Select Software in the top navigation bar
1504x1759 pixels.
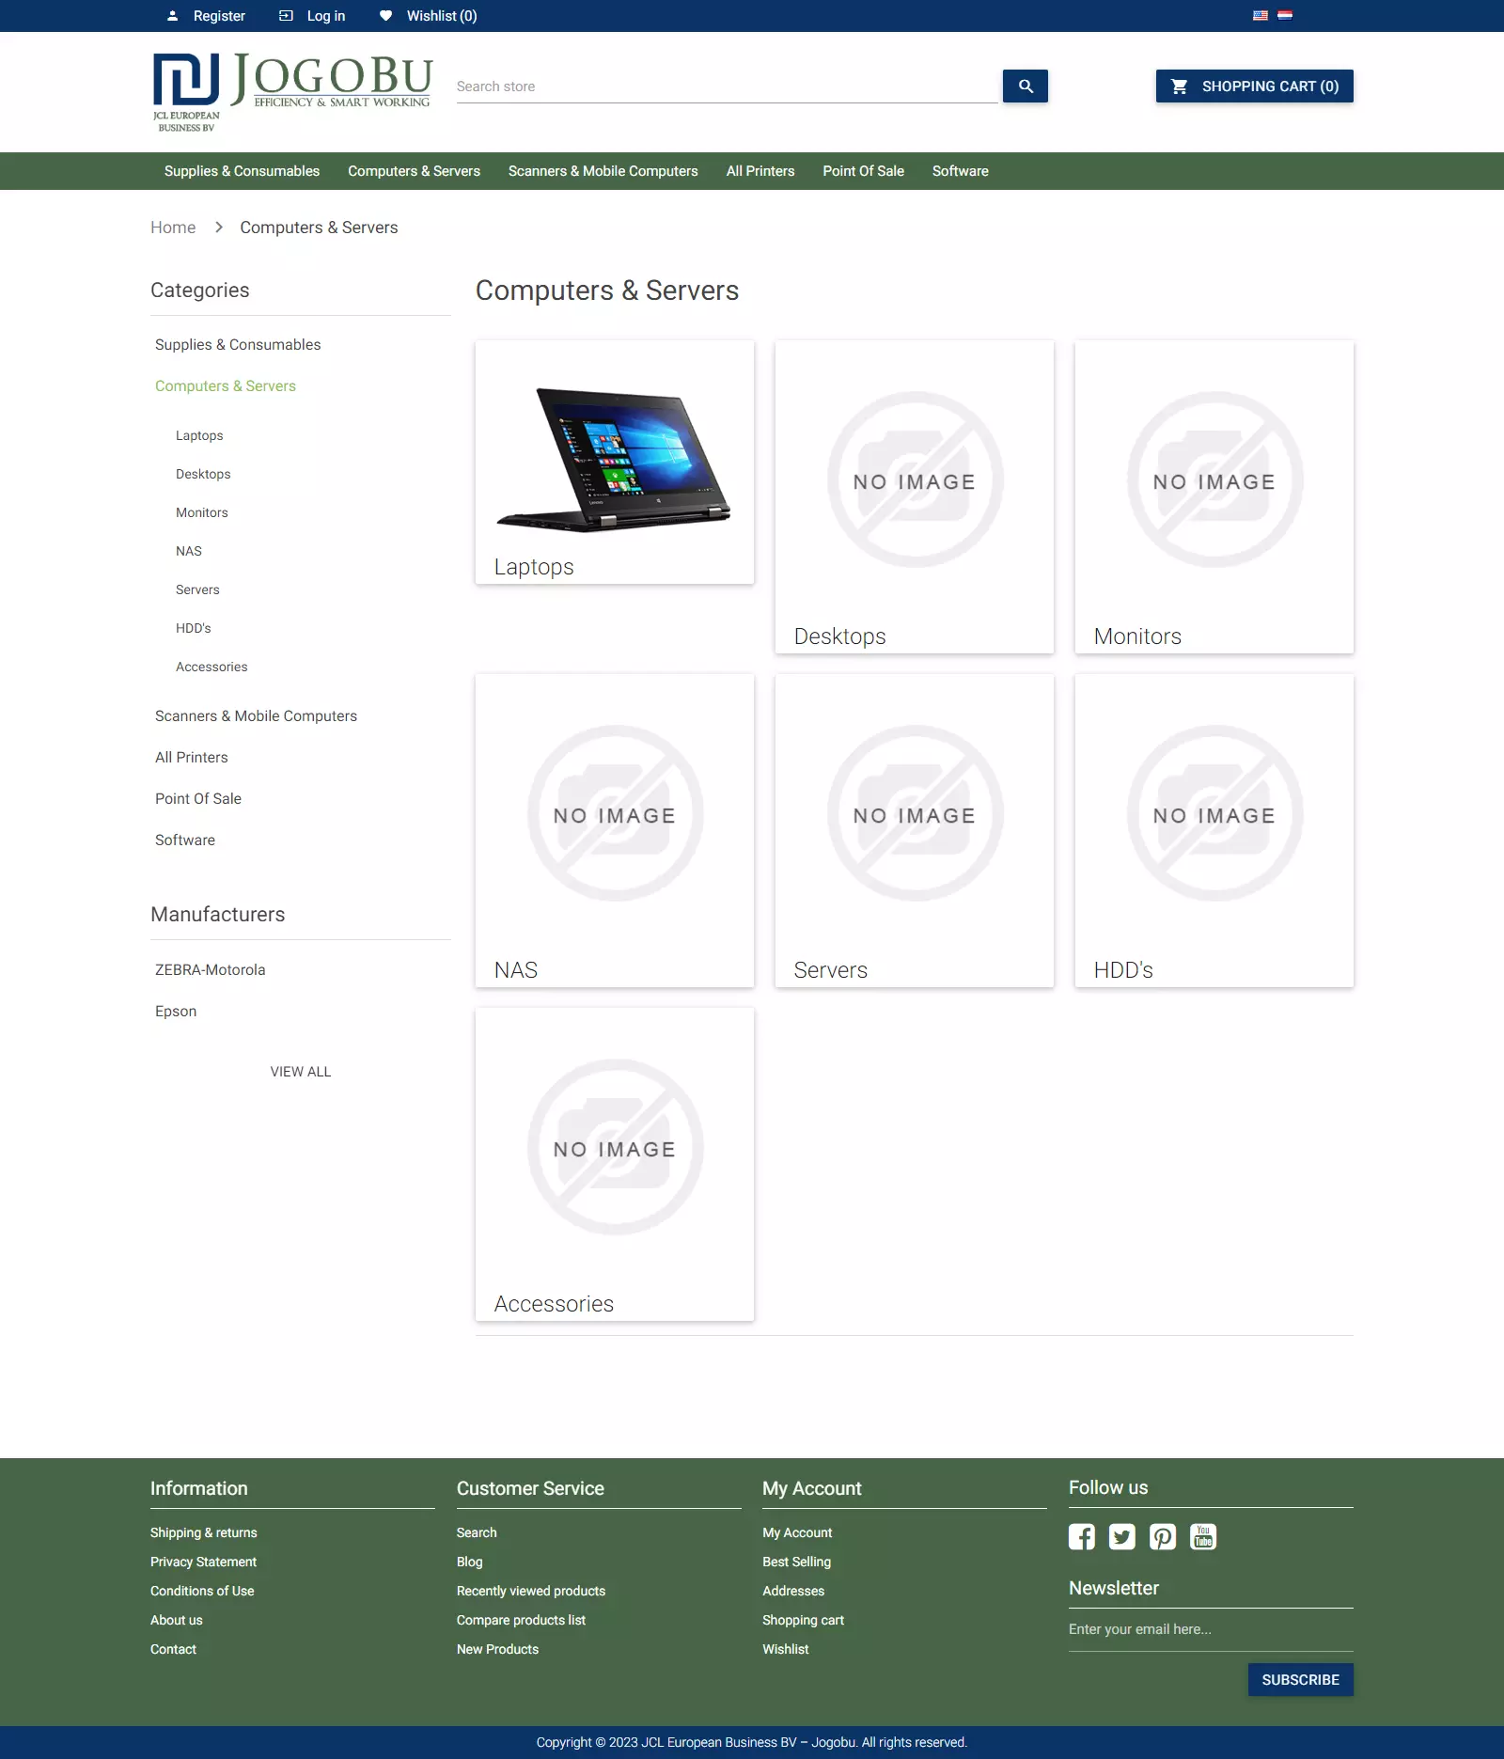coord(960,171)
